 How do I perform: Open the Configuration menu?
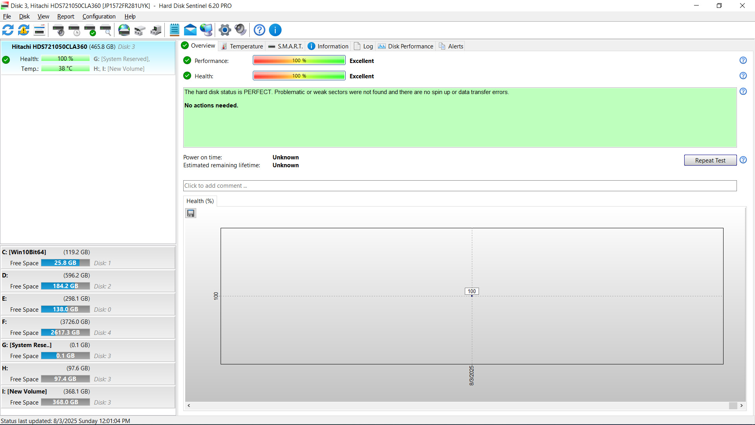point(99,17)
